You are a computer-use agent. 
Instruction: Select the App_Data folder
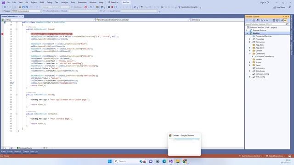point(260,45)
